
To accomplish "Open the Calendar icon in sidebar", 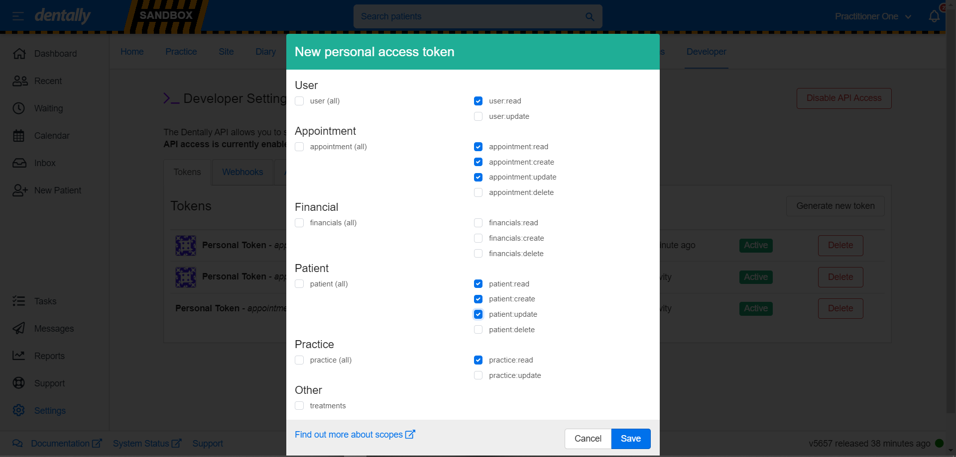I will (19, 136).
